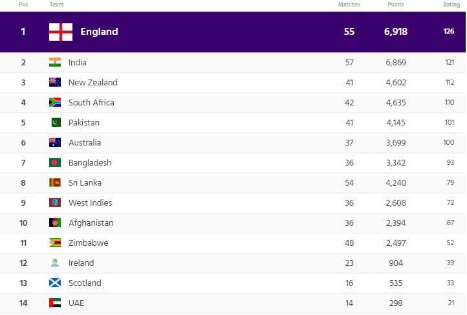
Task: Click the West Indies flag icon
Action: (55, 203)
